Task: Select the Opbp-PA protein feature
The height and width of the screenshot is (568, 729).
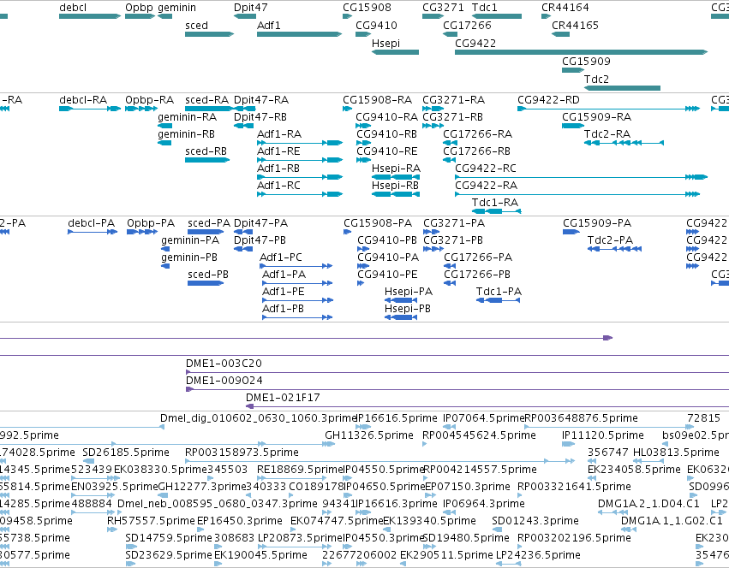Action: coord(142,232)
